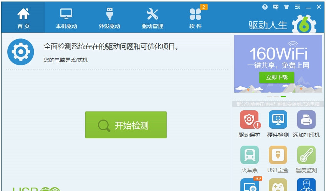Image resolution: width=326 pixels, height=191 pixels.
Task: Open the 软件 tab
Action: click(195, 17)
